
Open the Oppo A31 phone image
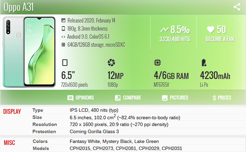(29, 52)
